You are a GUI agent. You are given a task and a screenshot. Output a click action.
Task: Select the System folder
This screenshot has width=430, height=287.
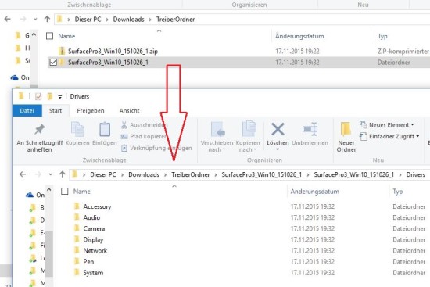pyautogui.click(x=93, y=273)
